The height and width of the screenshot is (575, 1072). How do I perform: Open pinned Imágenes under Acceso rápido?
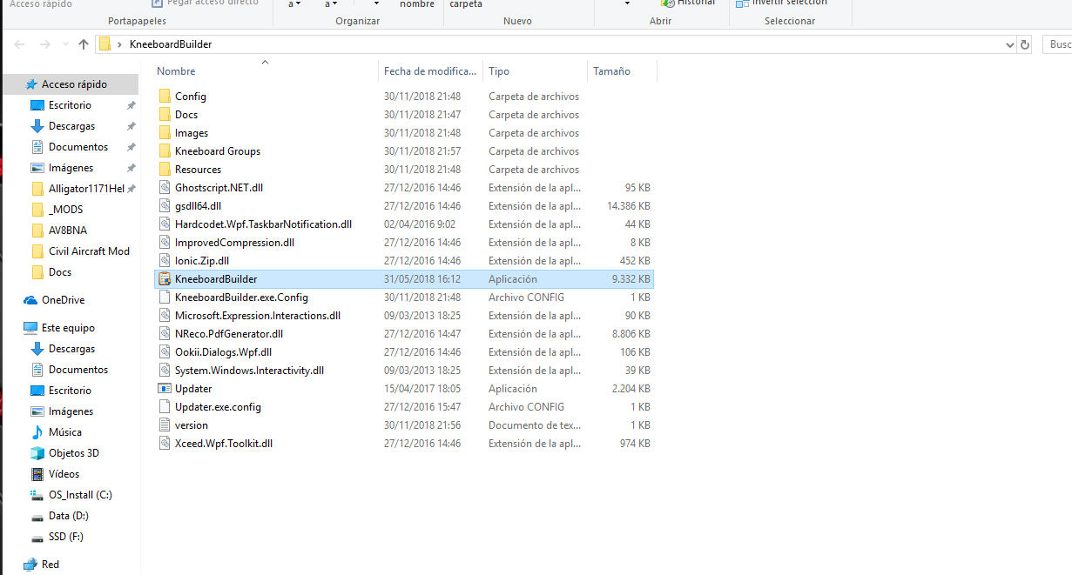click(71, 168)
